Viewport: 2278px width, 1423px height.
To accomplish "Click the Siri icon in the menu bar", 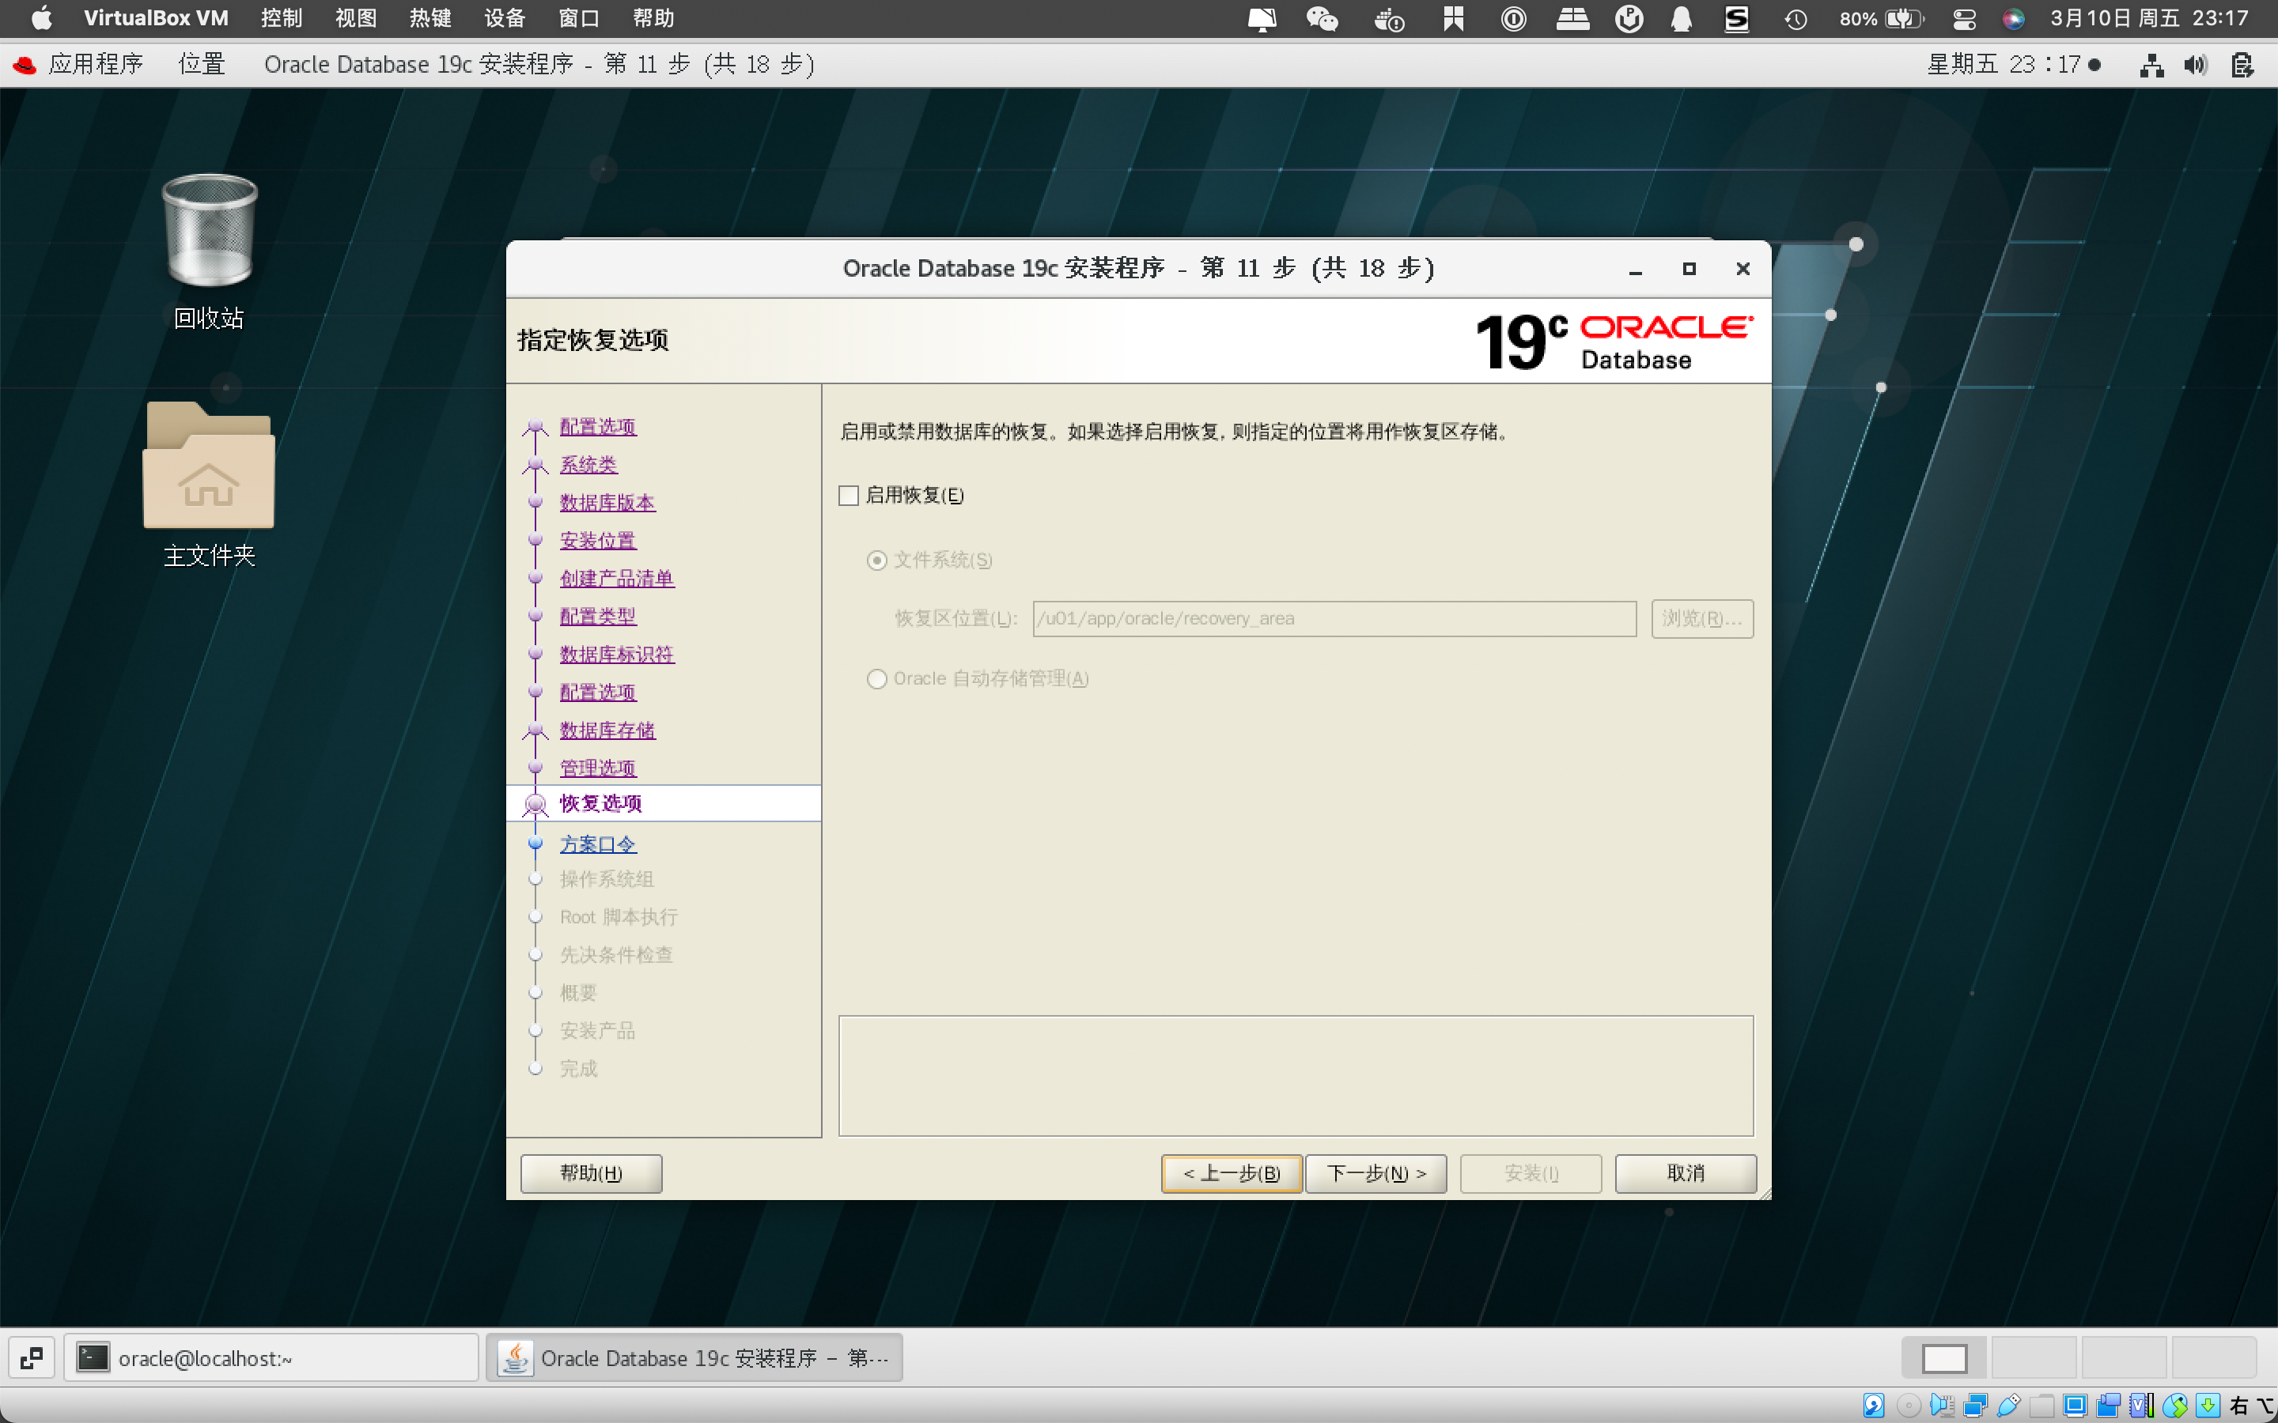I will [x=2014, y=18].
